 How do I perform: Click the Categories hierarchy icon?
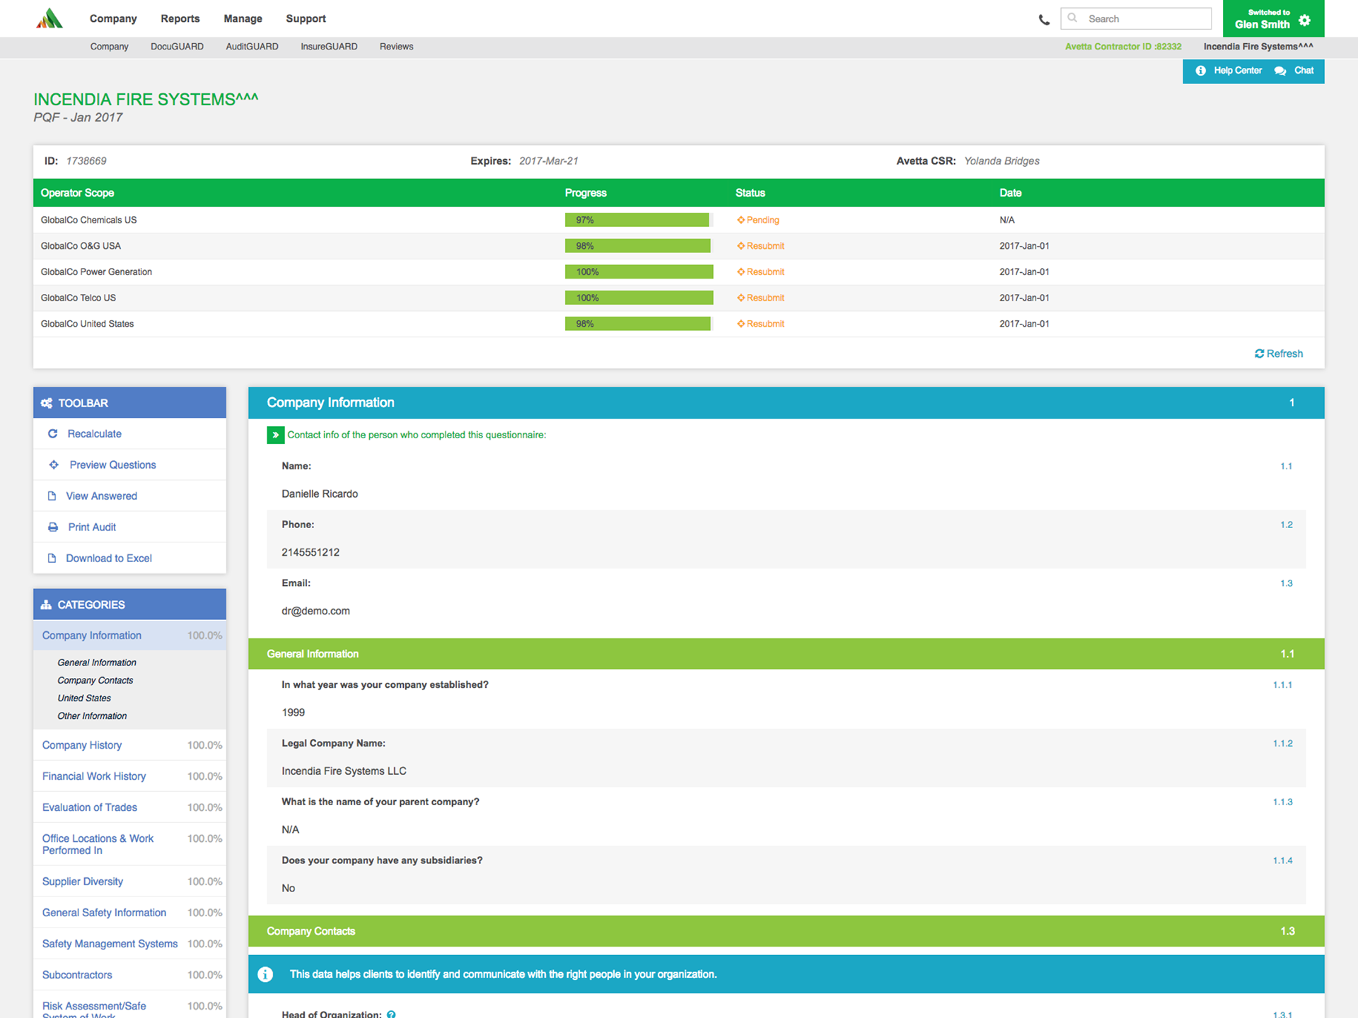(x=46, y=604)
